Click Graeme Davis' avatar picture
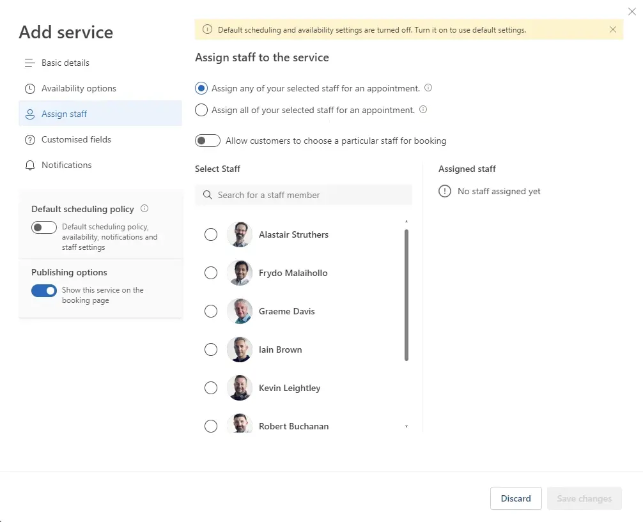 pyautogui.click(x=240, y=311)
